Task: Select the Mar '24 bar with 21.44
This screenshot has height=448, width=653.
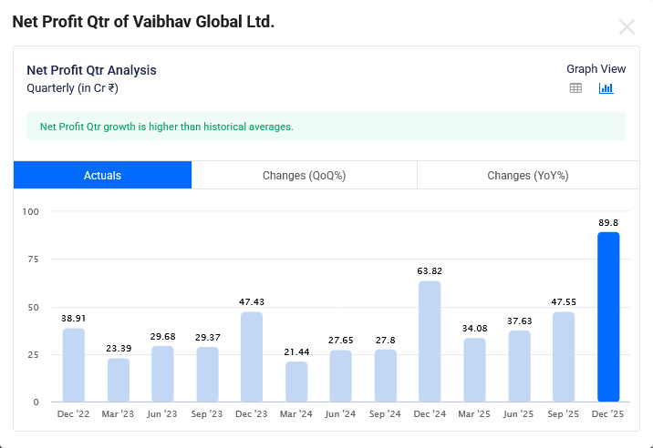Action: [296, 382]
